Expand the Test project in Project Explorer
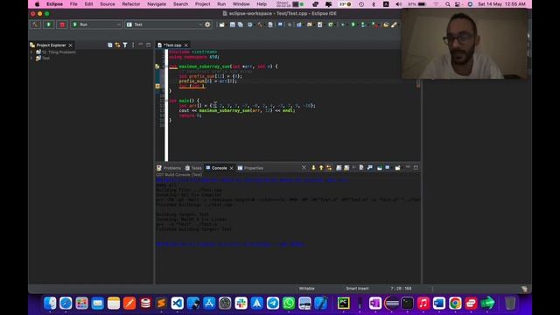Image resolution: width=560 pixels, height=315 pixels. (31, 58)
